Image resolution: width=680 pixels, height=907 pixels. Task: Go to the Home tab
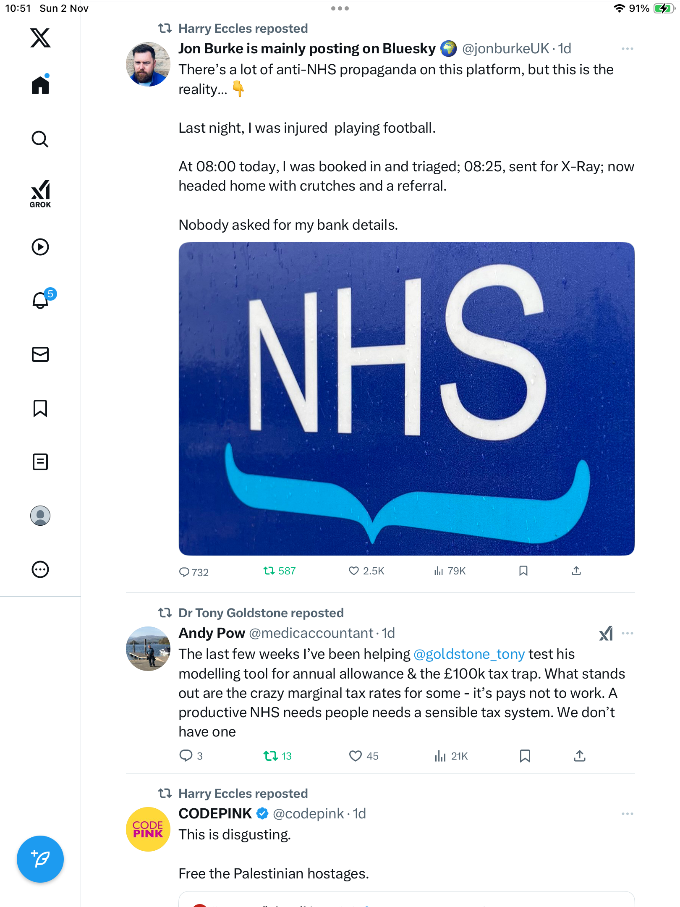click(x=40, y=85)
